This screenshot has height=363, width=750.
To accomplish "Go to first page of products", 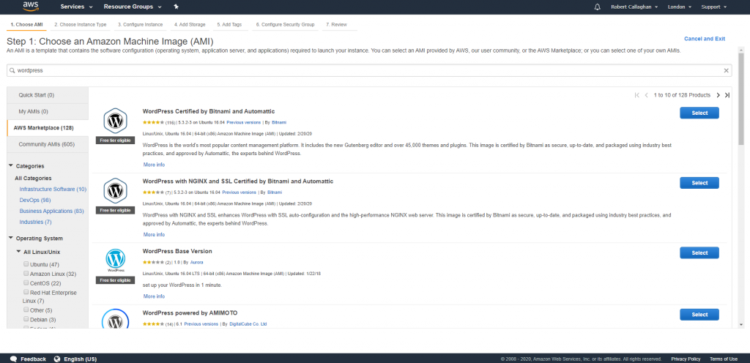I will (x=636, y=95).
